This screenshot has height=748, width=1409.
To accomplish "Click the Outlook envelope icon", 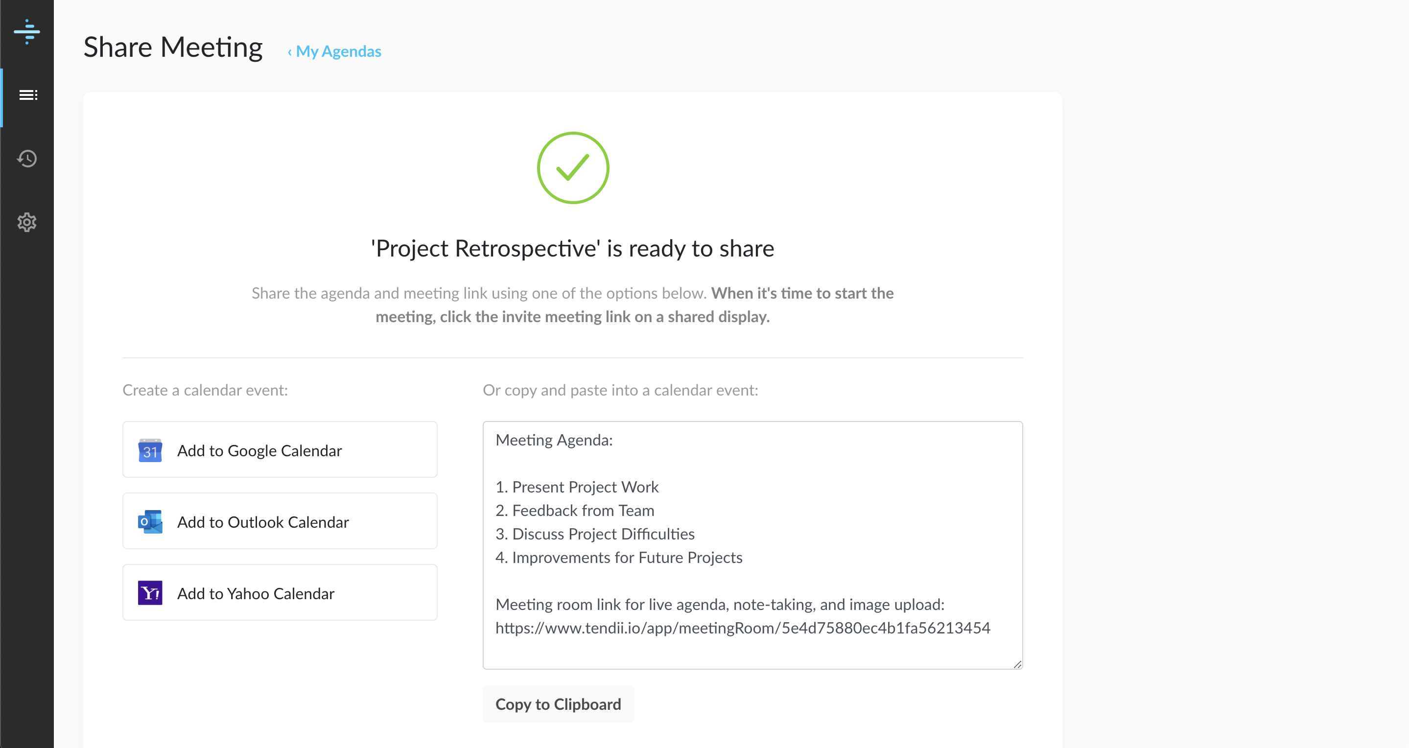I will [x=150, y=522].
